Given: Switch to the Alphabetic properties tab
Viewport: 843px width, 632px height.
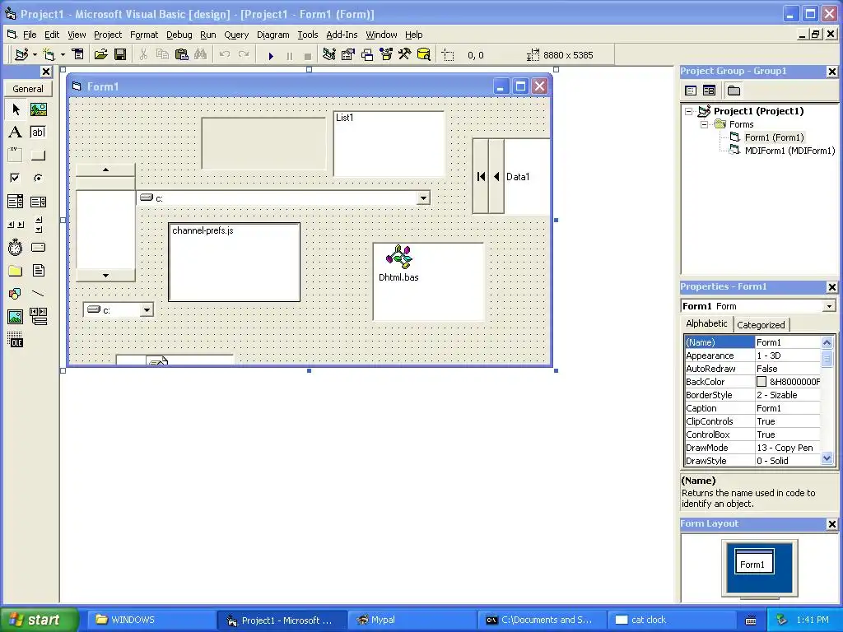Looking at the screenshot, I should click(x=706, y=323).
